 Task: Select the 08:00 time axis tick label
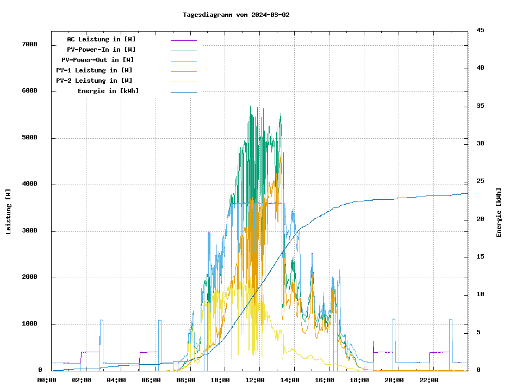pos(185,380)
